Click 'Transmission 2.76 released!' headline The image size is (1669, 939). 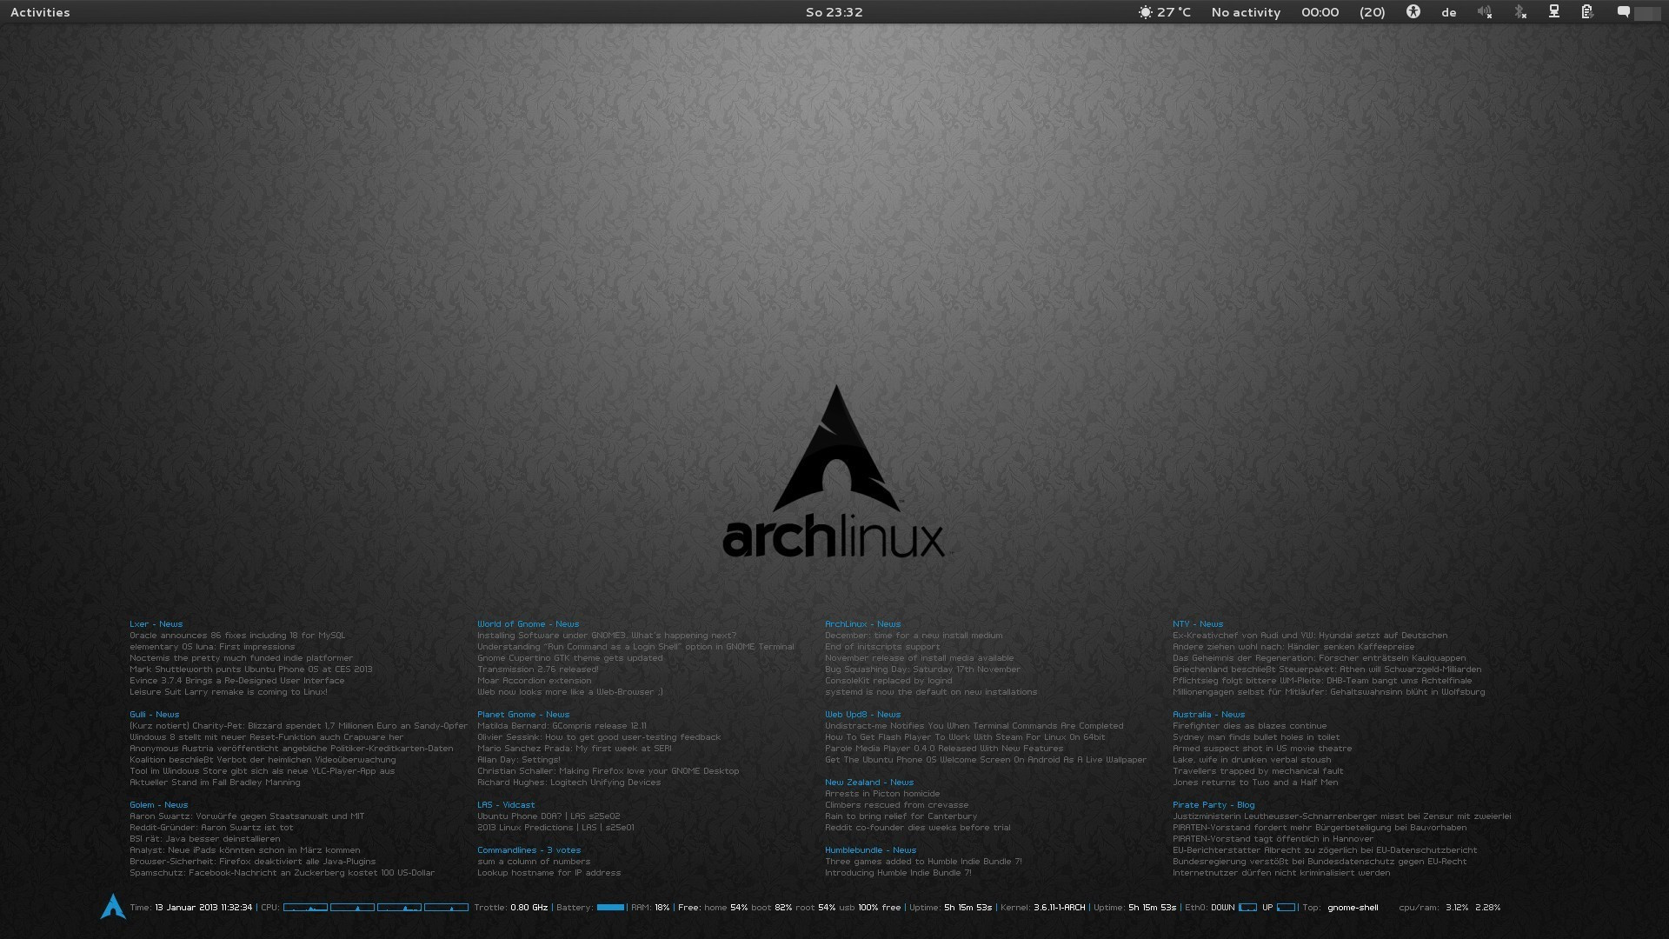coord(537,669)
